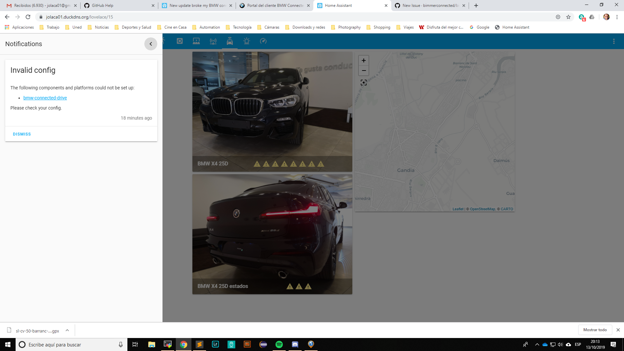Switch to the GitHub Help browser tab

(x=119, y=6)
